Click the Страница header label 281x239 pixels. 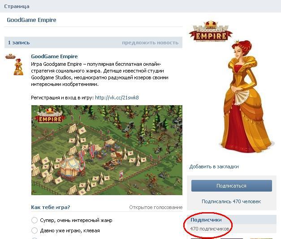click(x=17, y=6)
